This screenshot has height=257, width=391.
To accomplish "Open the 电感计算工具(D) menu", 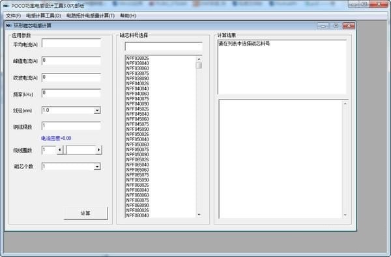I will [44, 16].
